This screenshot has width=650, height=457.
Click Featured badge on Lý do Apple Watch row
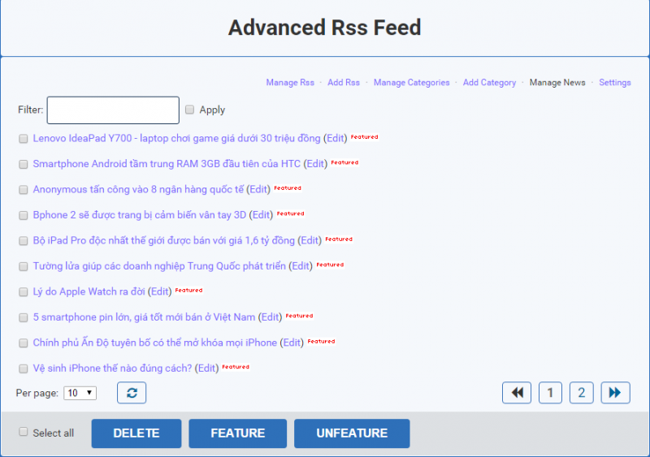(x=188, y=290)
